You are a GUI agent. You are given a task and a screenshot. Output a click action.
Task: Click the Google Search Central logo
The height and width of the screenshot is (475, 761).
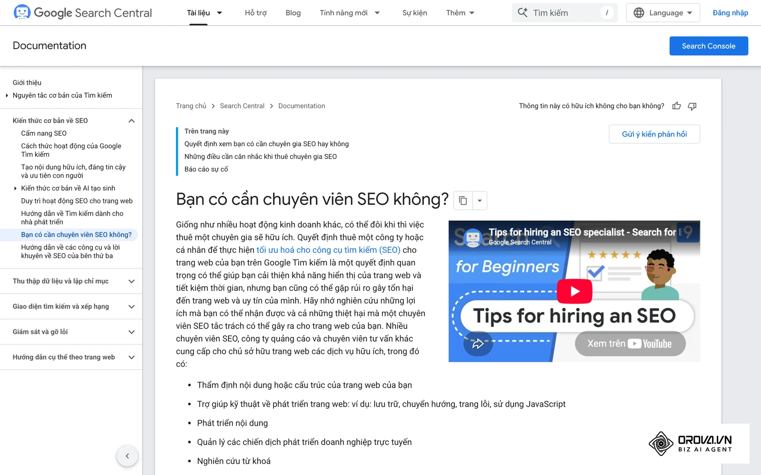83,13
